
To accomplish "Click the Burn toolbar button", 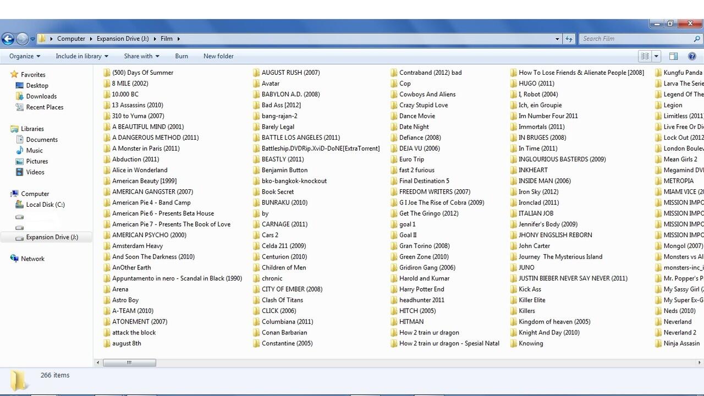I will [182, 56].
